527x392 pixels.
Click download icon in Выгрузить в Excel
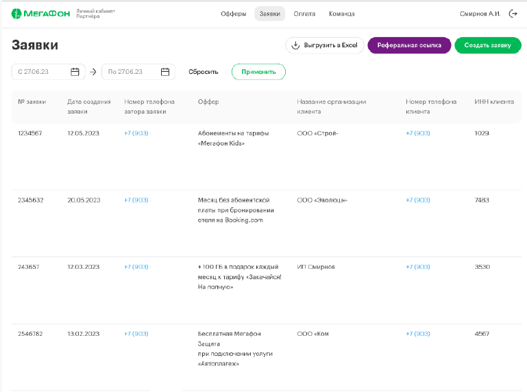[296, 46]
